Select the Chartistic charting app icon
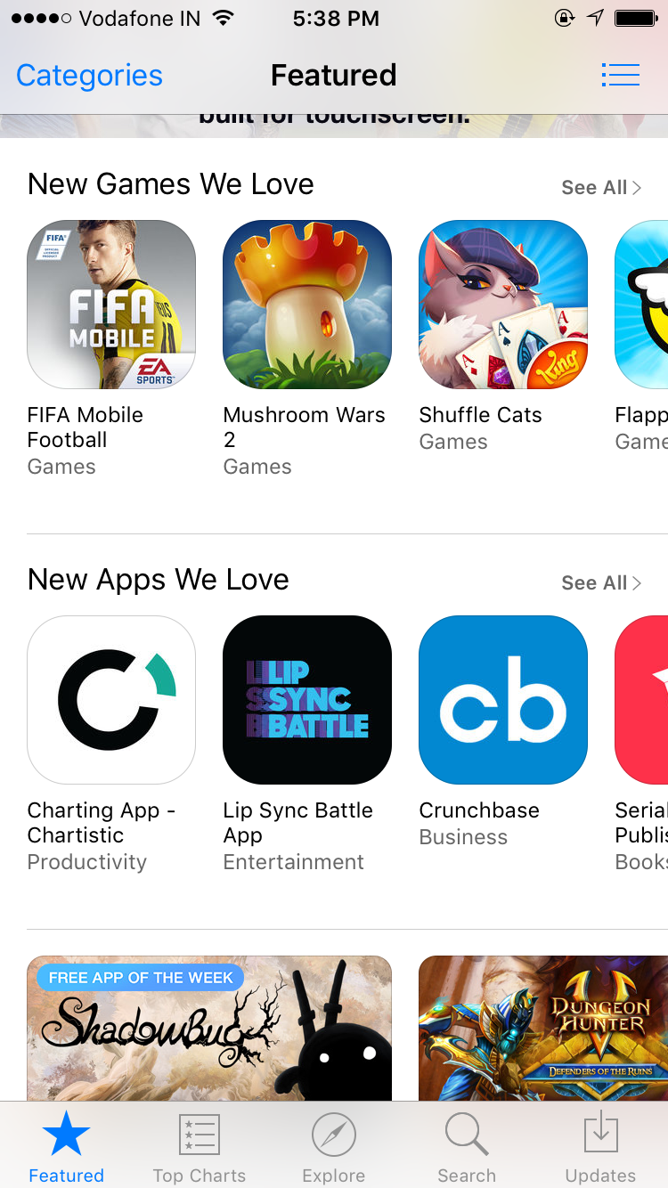This screenshot has width=668, height=1188. click(x=111, y=700)
